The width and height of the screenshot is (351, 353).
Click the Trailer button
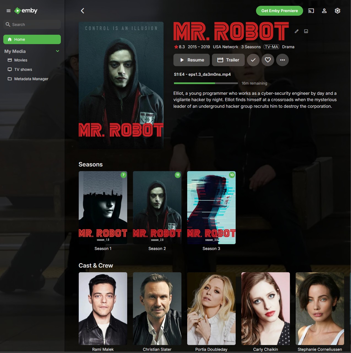(228, 60)
